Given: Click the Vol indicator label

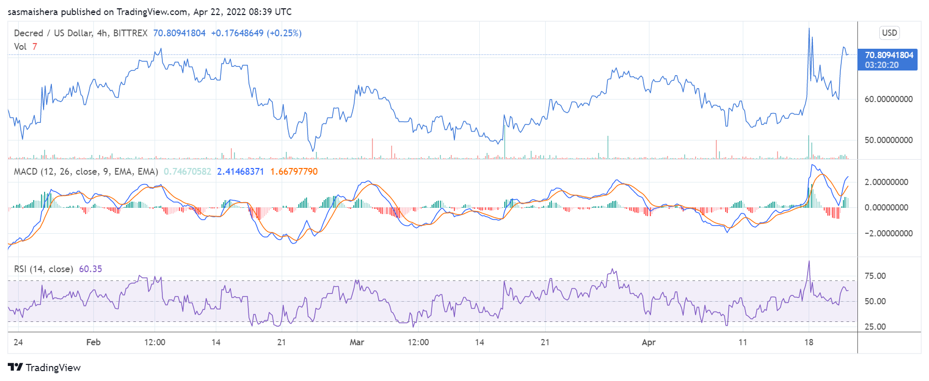Looking at the screenshot, I should pos(20,47).
